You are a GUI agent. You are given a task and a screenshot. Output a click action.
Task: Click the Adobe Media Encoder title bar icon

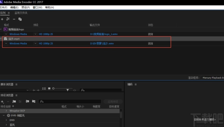(x=1, y=2)
